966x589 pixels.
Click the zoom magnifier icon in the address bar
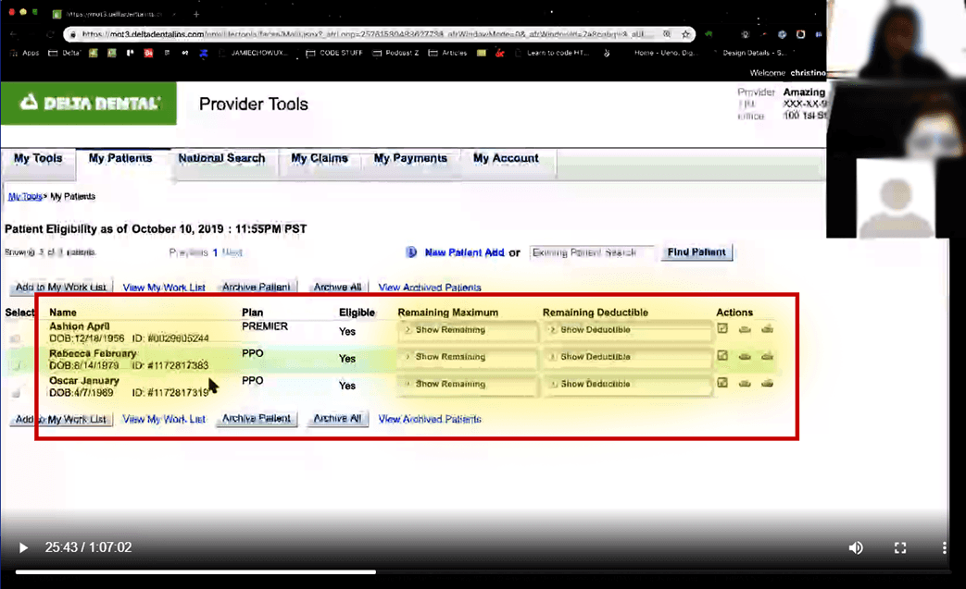click(x=667, y=34)
